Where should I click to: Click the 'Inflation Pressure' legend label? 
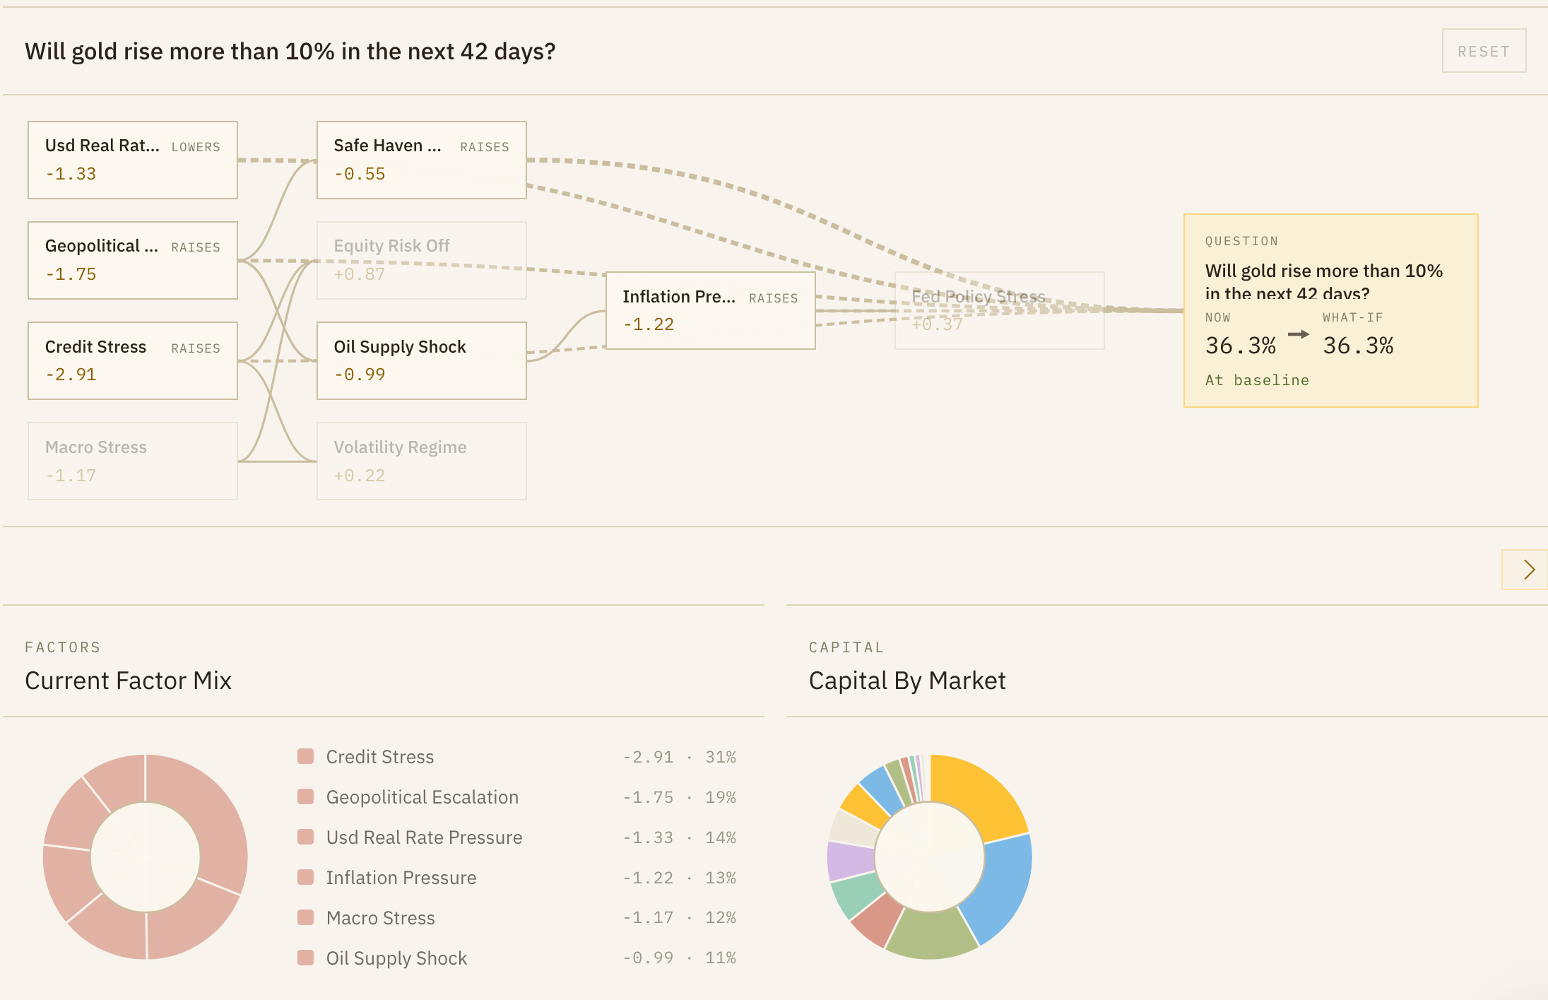coord(401,878)
